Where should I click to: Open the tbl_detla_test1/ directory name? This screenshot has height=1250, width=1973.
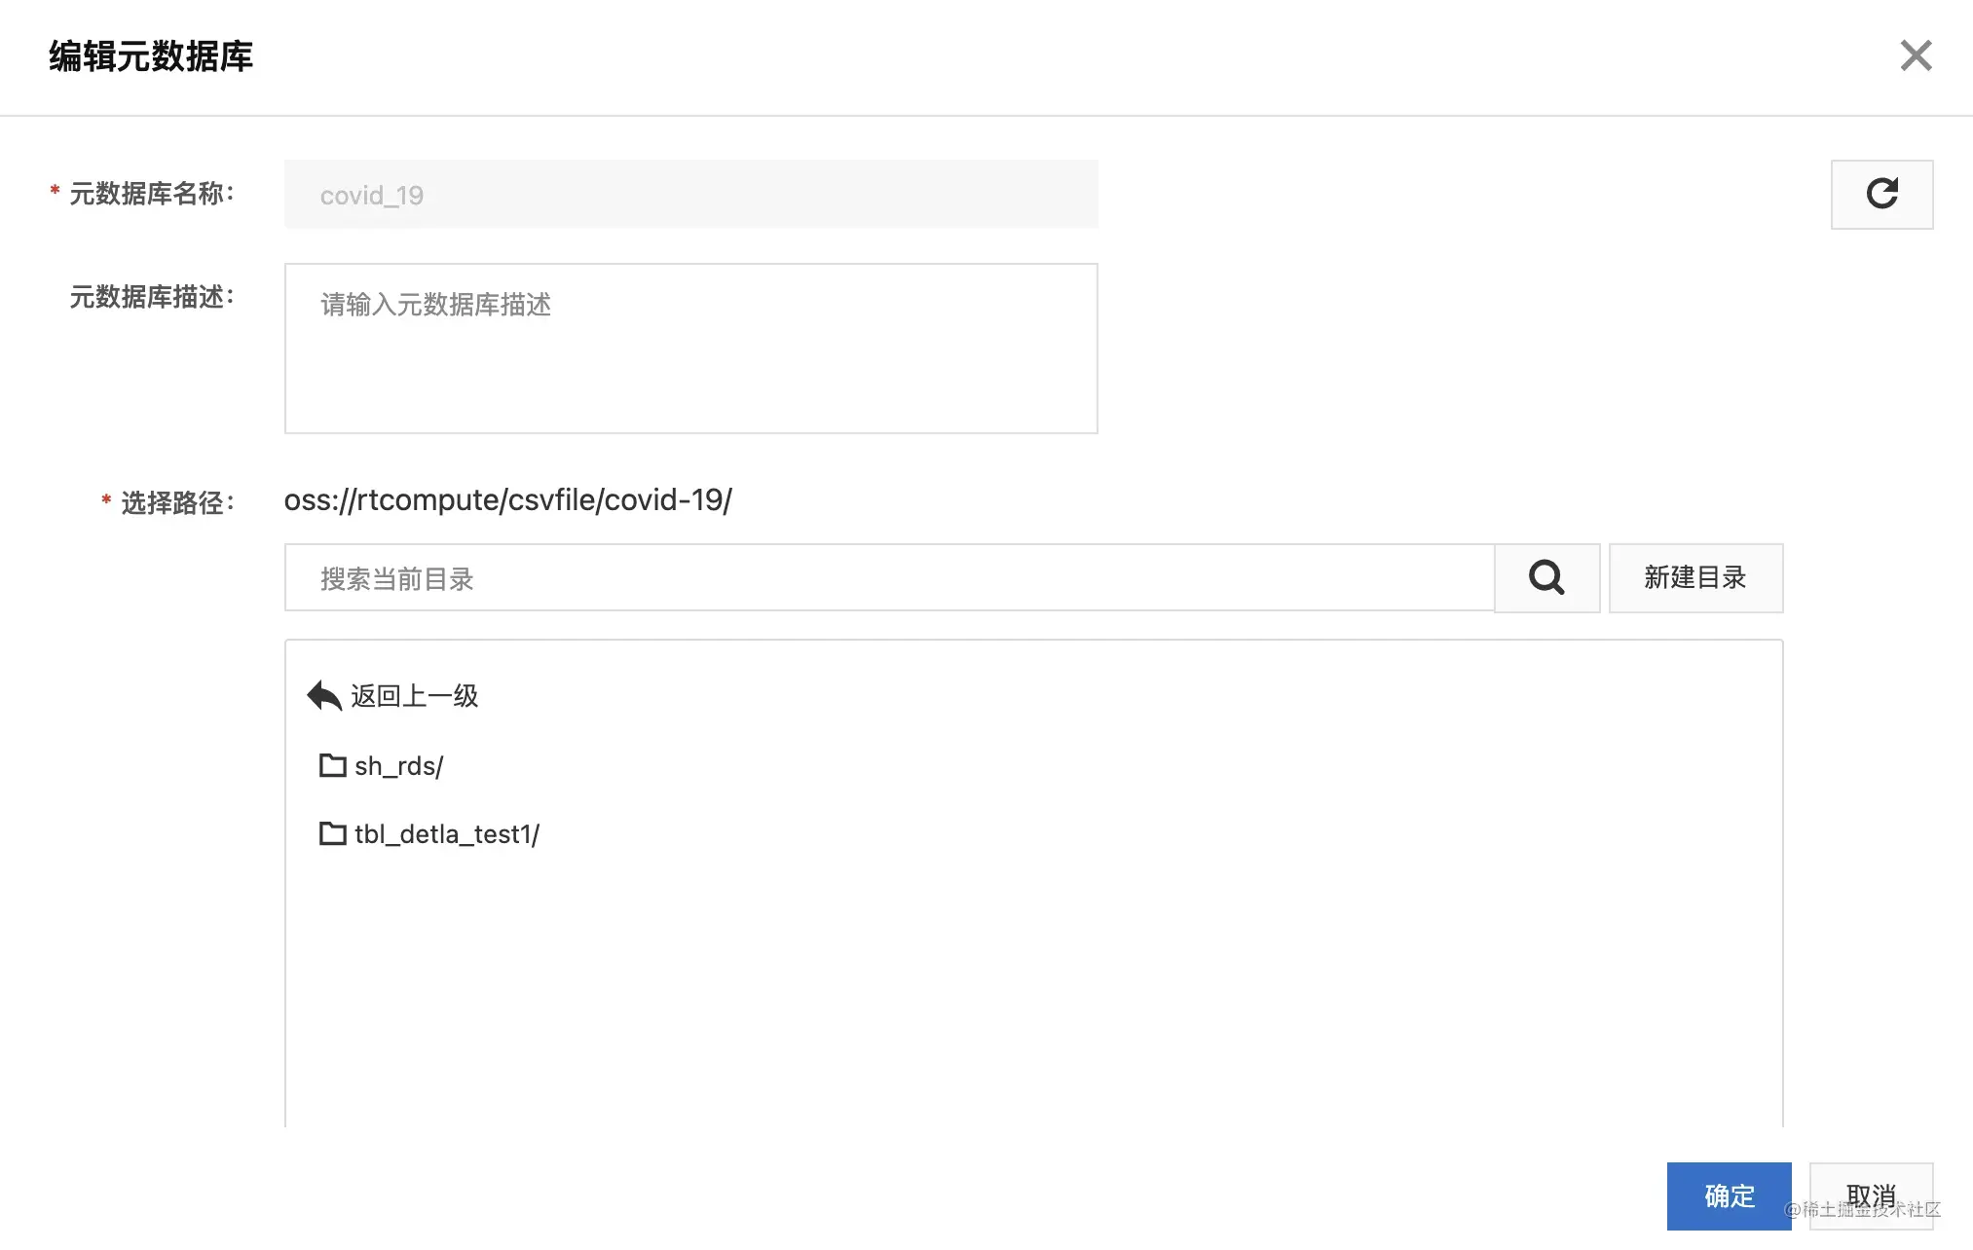click(x=447, y=834)
